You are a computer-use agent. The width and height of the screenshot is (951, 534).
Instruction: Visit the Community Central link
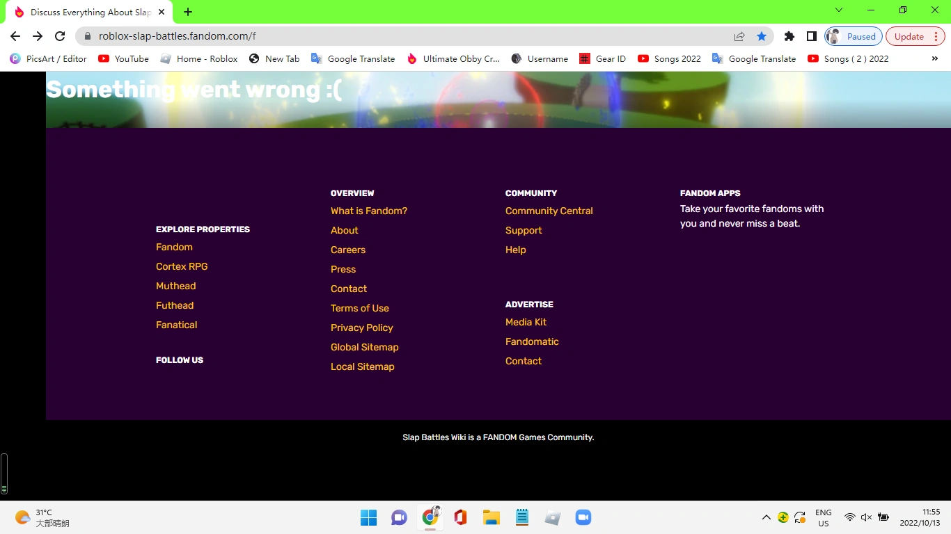[549, 211]
